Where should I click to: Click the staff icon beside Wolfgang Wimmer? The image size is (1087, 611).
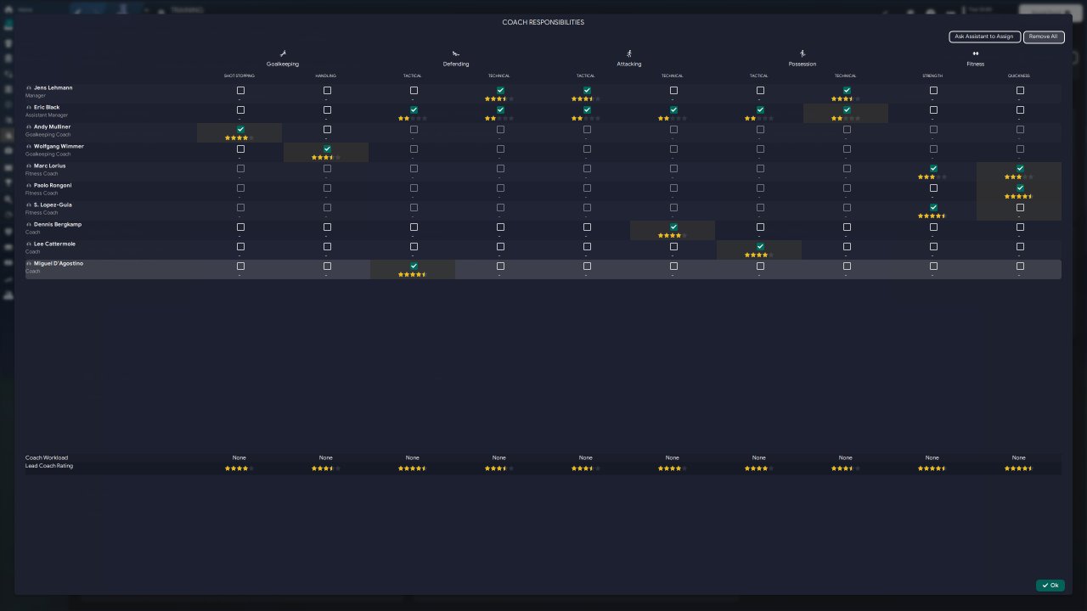(x=30, y=147)
